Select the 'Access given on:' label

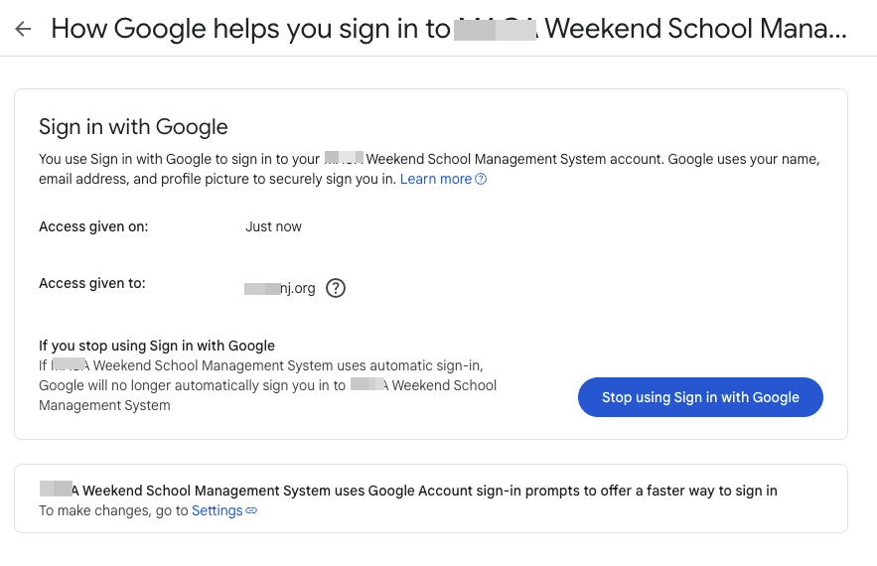click(x=93, y=226)
